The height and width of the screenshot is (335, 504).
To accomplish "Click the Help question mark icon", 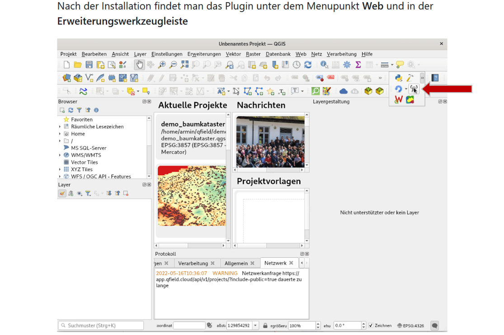I will pos(435,78).
